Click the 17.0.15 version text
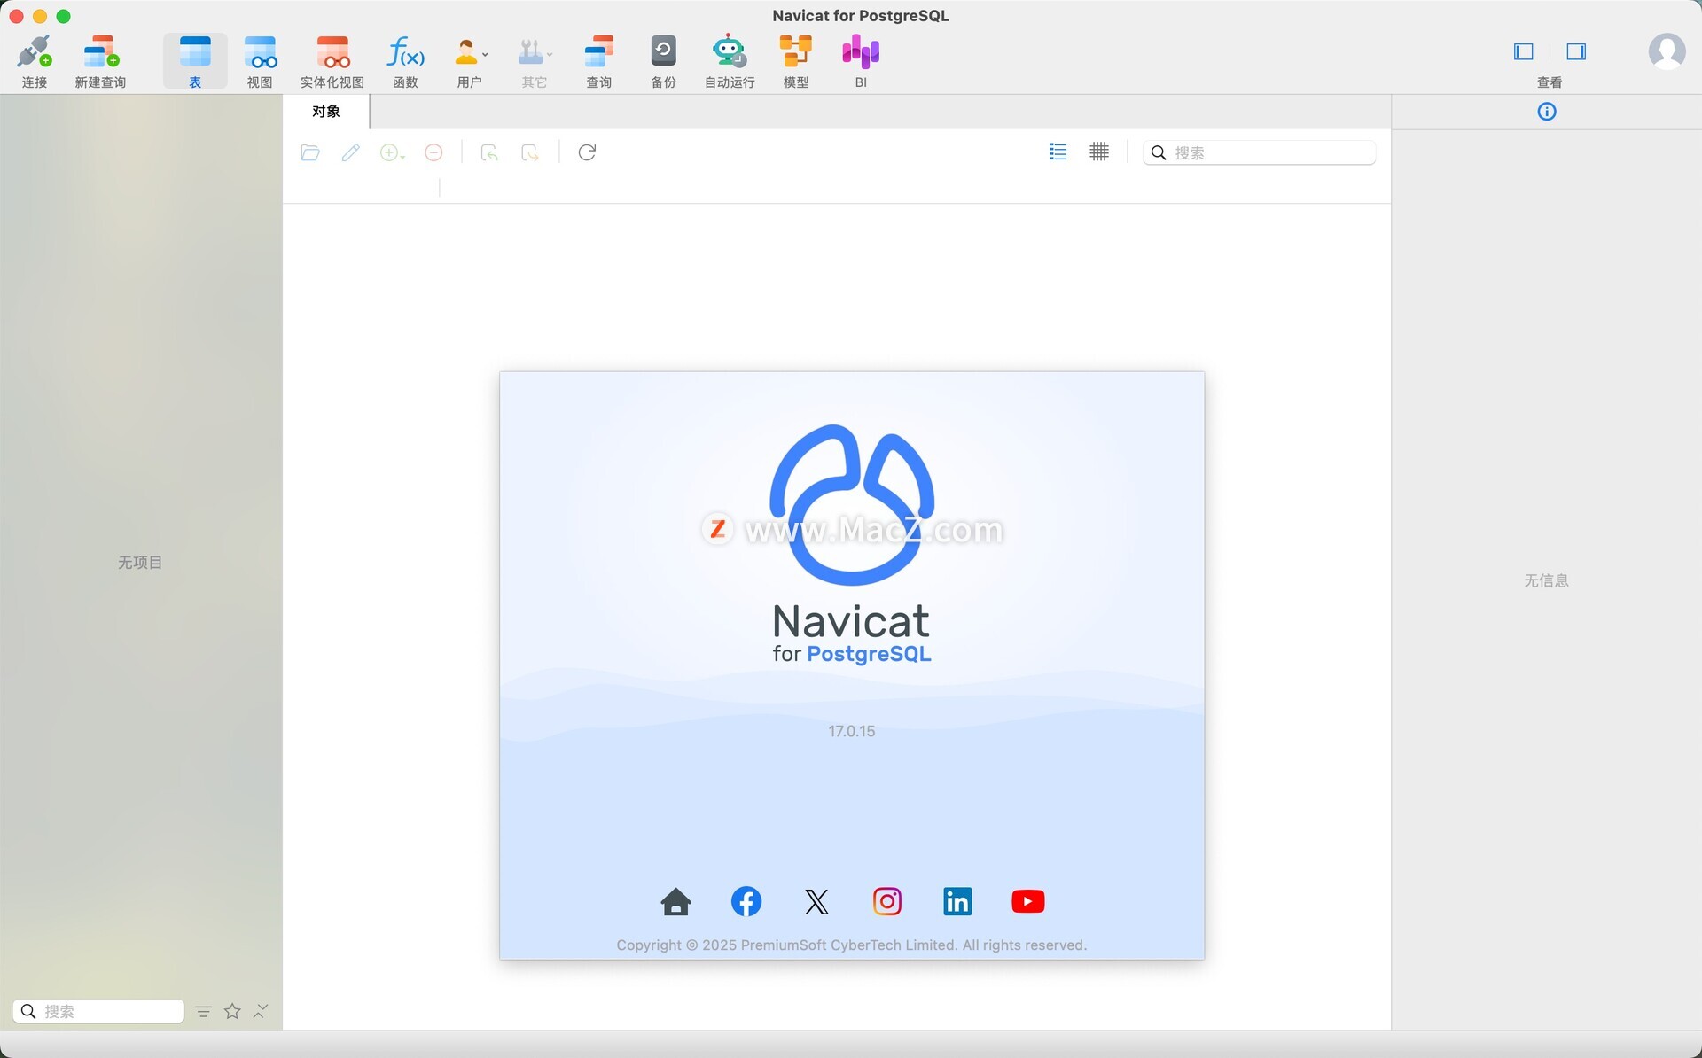The height and width of the screenshot is (1058, 1702). pyautogui.click(x=851, y=731)
